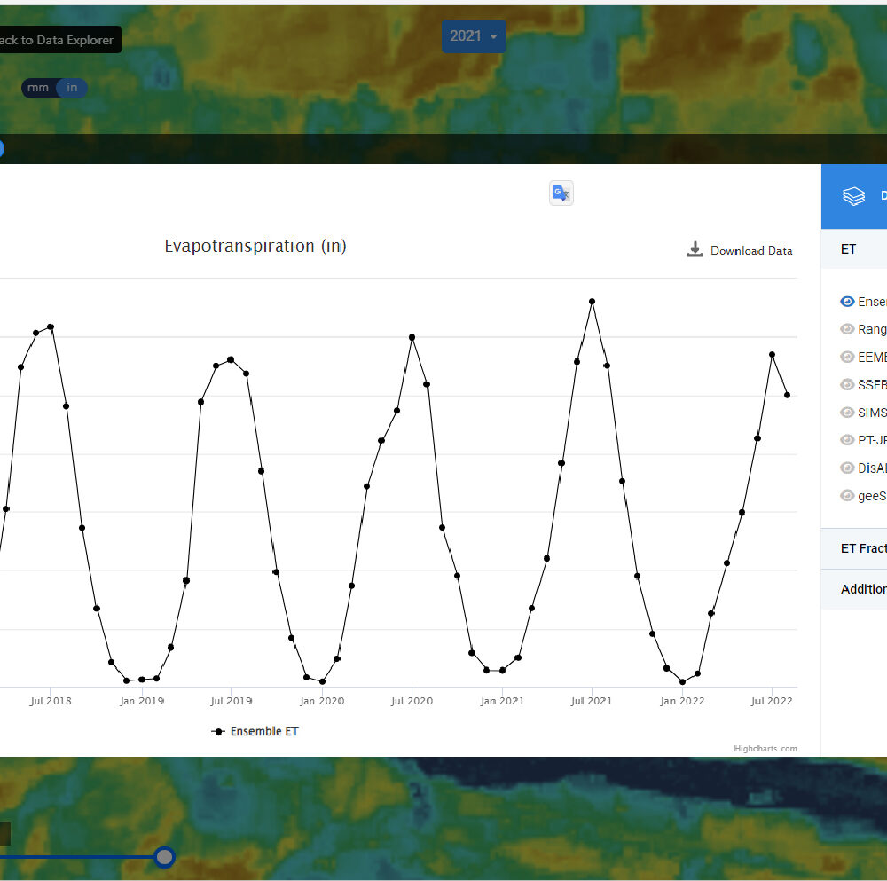Click the Highcharts.com credit link
This screenshot has height=881, width=887.
pos(765,749)
